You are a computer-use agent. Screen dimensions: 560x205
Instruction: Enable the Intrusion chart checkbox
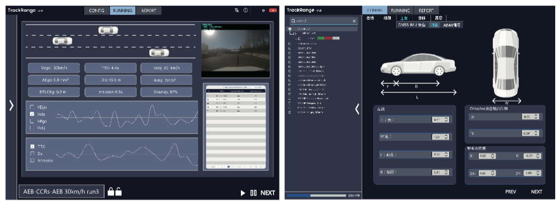point(32,161)
